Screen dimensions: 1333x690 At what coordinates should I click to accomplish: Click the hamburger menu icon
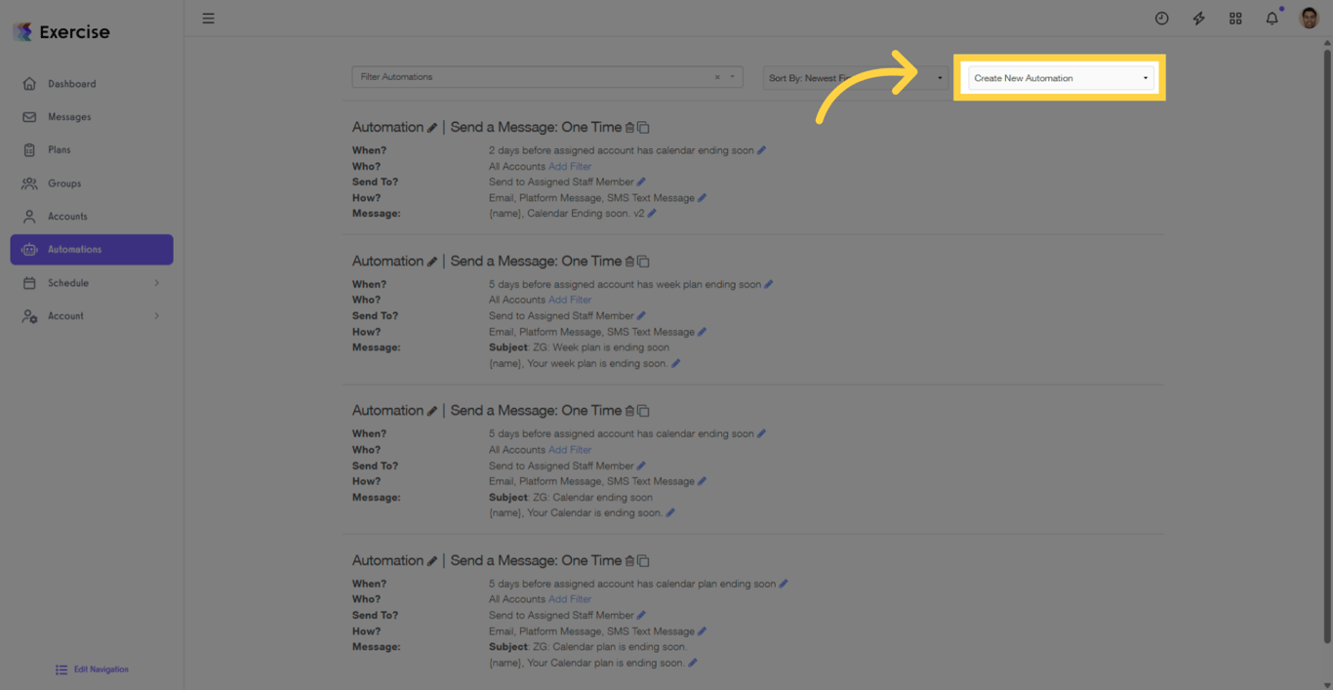[208, 19]
